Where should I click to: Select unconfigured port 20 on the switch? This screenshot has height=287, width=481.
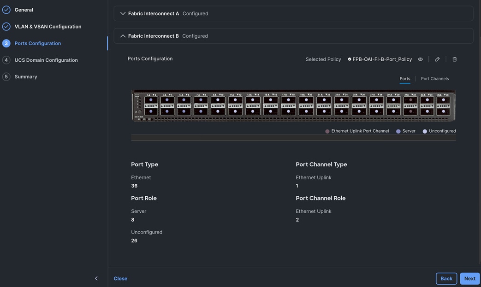click(x=306, y=111)
